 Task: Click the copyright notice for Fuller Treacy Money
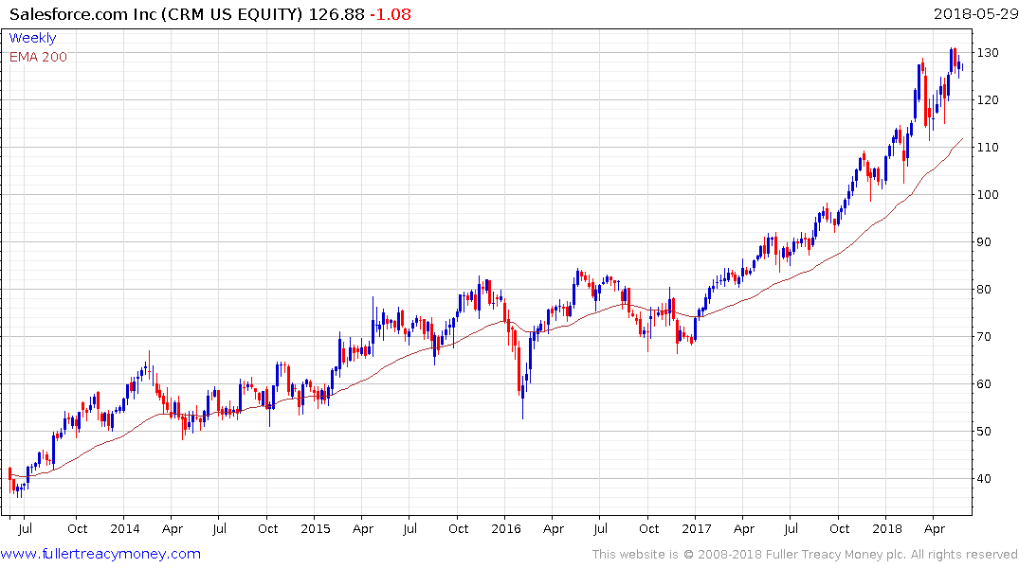[x=805, y=555]
